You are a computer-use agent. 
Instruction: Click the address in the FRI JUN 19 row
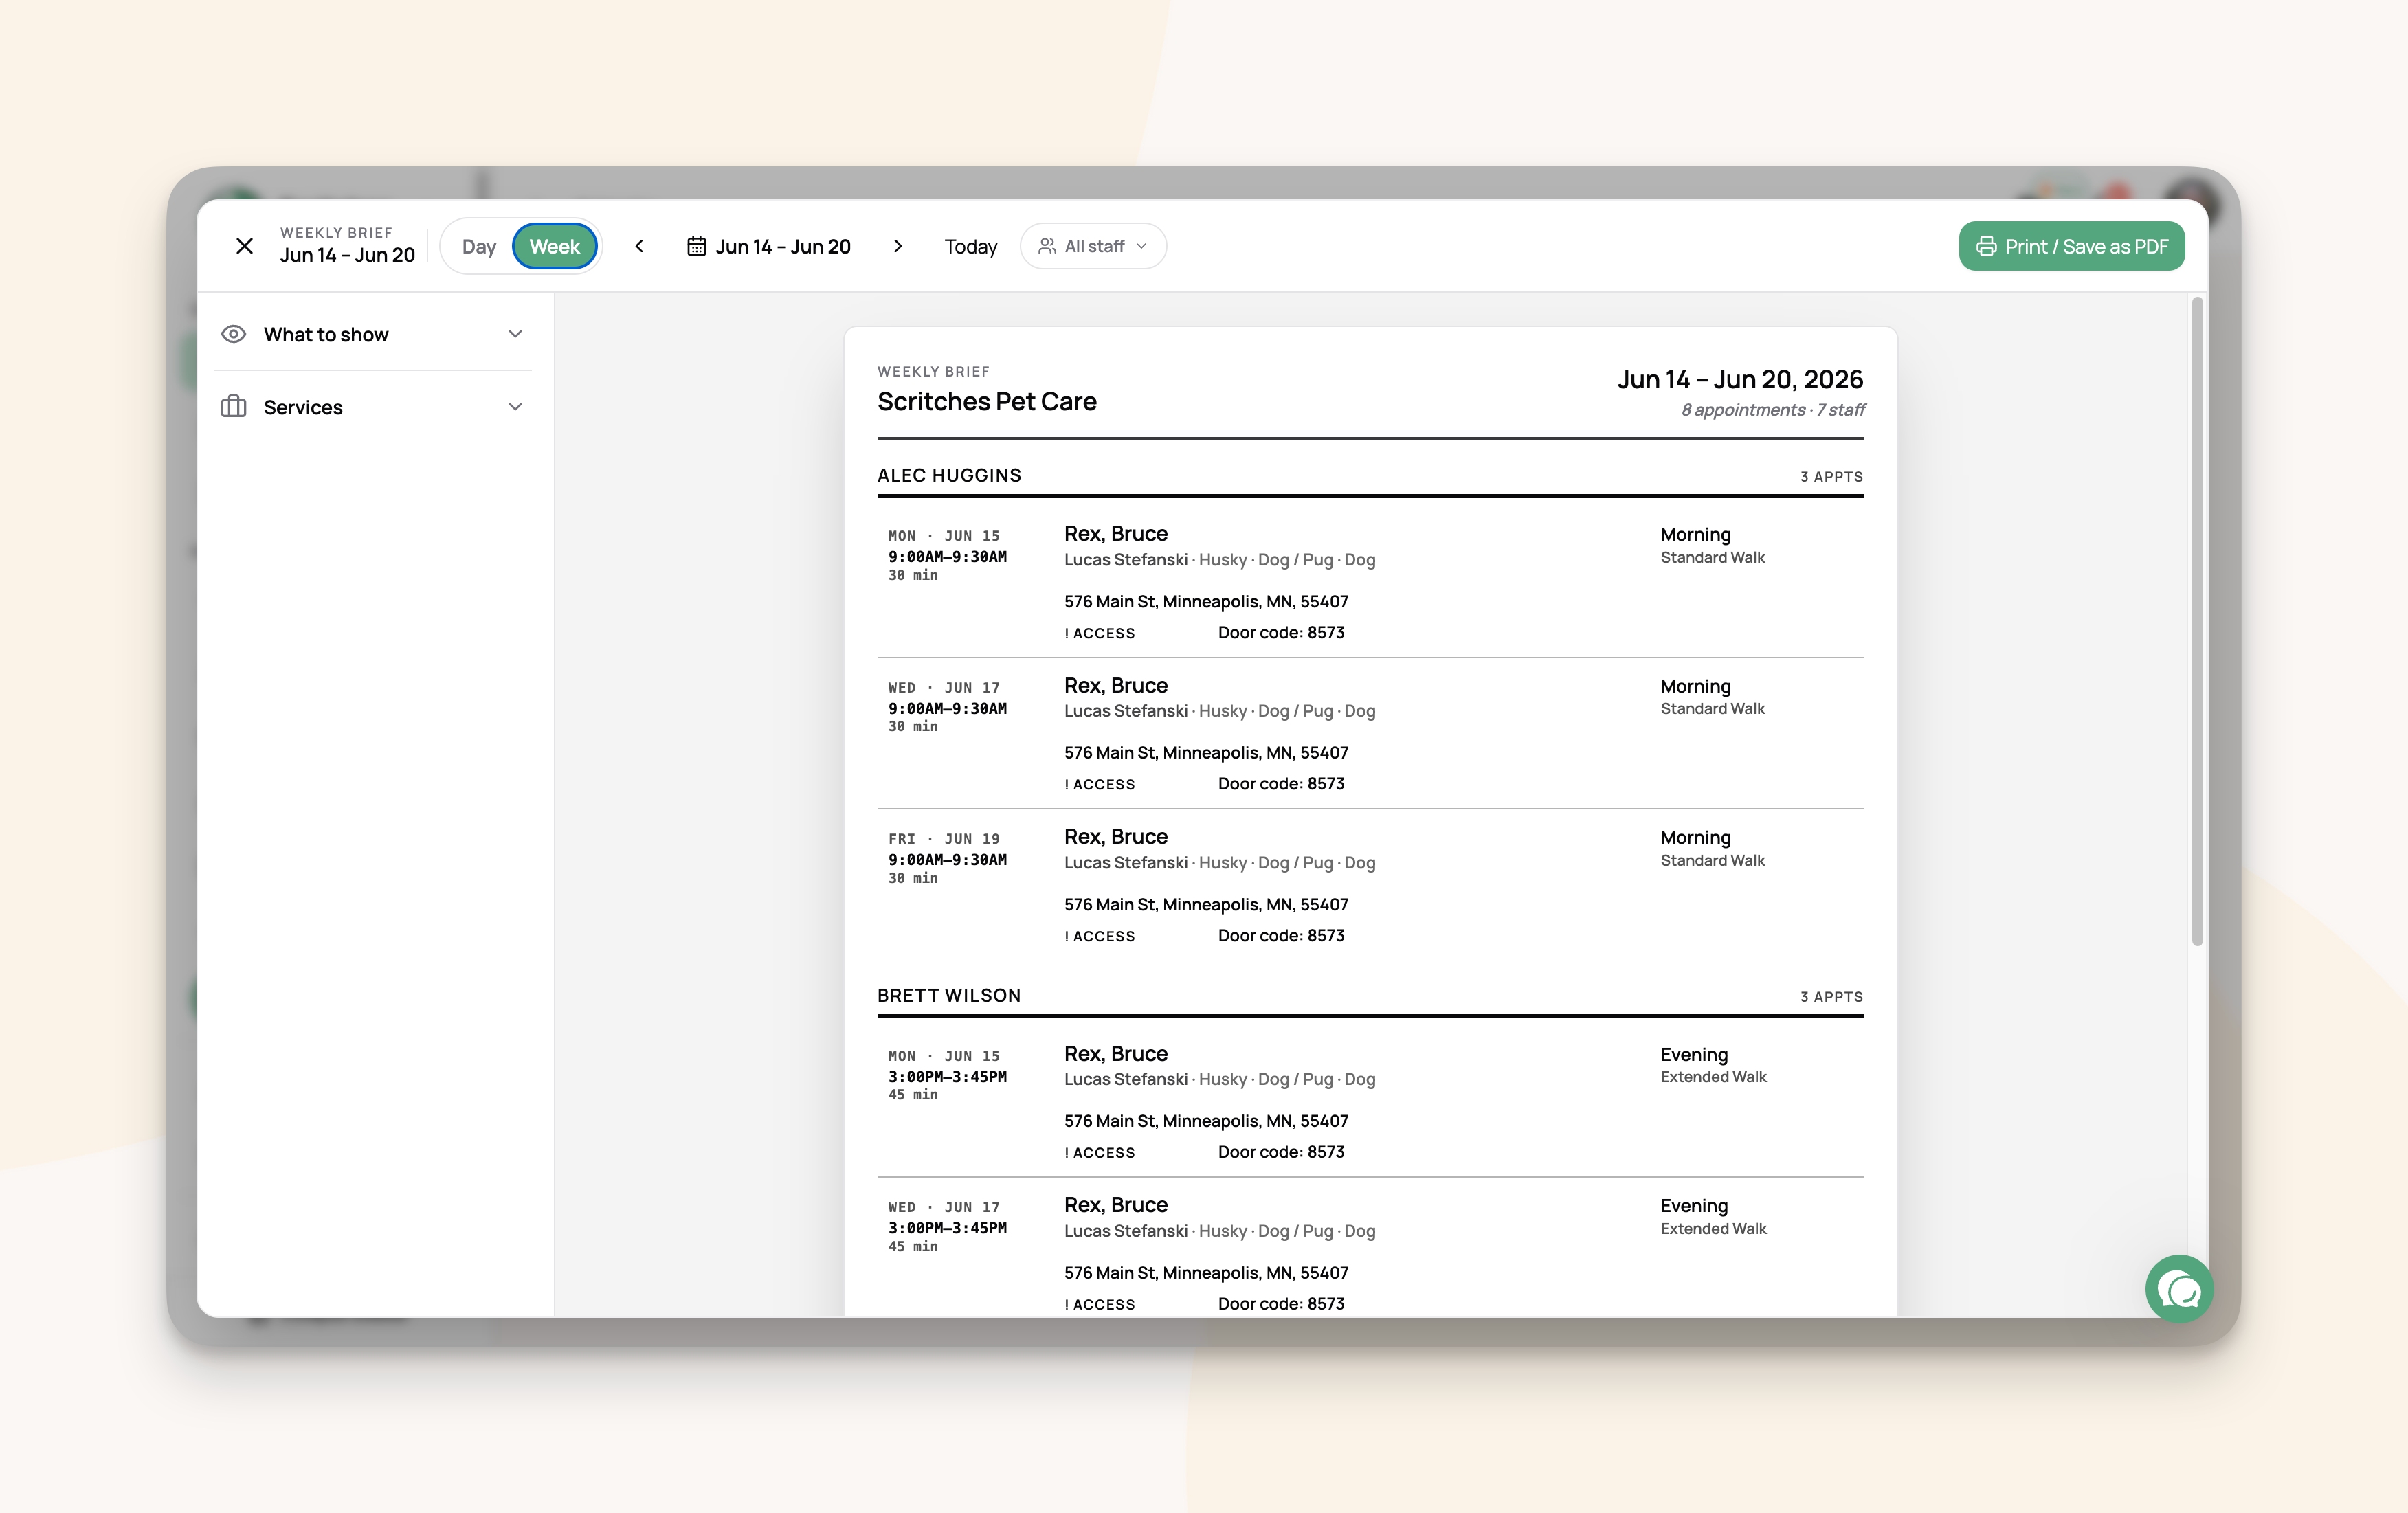pyautogui.click(x=1206, y=904)
